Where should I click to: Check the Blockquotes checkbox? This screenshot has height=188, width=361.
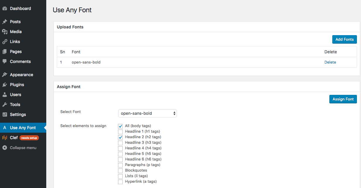coord(120,170)
